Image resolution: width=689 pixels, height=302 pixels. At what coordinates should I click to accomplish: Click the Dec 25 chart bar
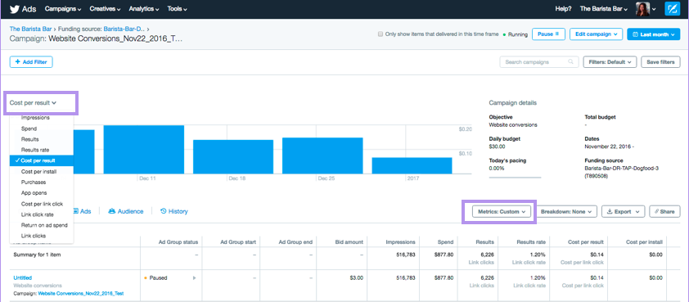(322, 156)
